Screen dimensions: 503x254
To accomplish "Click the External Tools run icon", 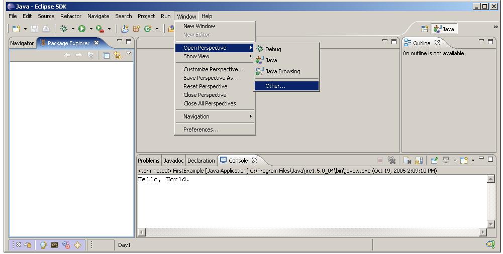I will [100, 29].
